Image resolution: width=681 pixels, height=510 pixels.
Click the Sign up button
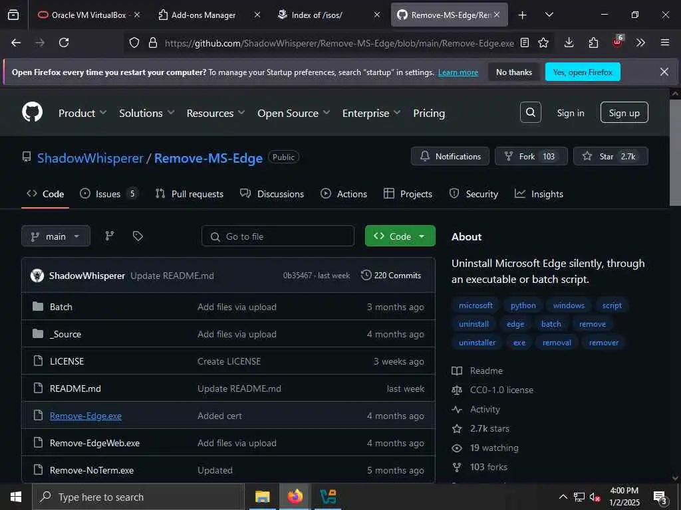[624, 112]
